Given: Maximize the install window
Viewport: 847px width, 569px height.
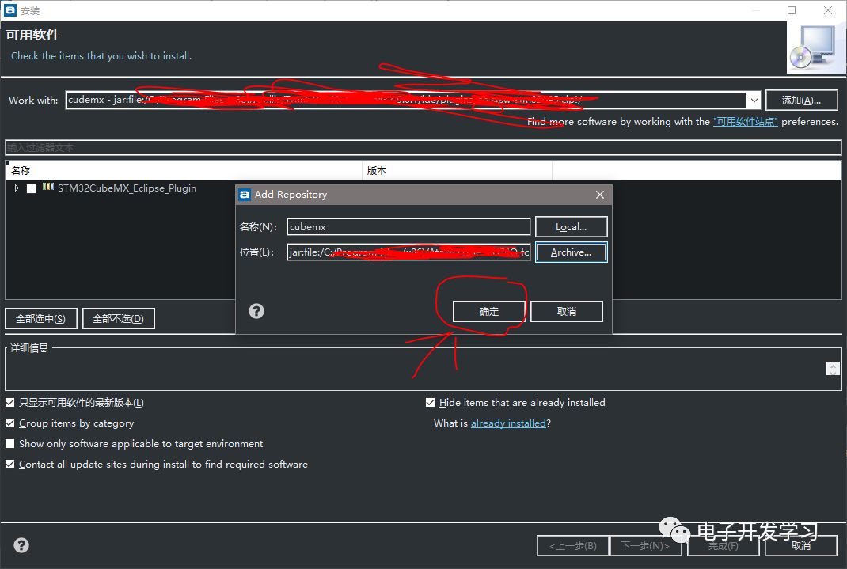Looking at the screenshot, I should 792,10.
